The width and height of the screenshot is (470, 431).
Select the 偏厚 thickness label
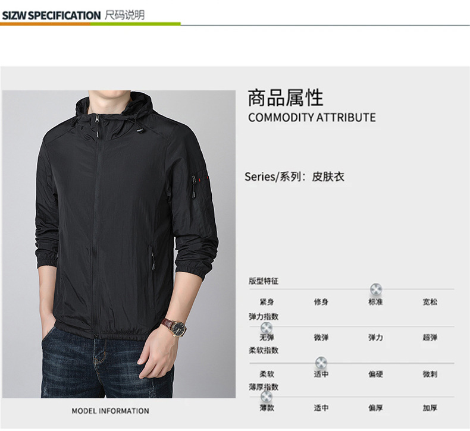(x=375, y=408)
